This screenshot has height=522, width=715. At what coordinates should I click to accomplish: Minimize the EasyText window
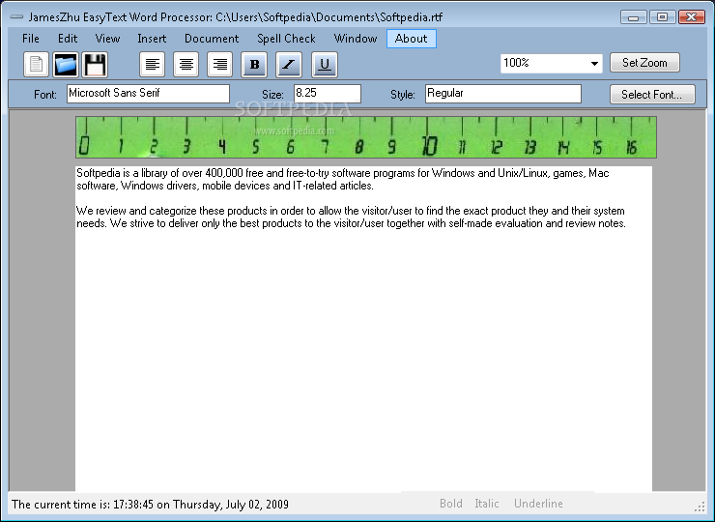pyautogui.click(x=634, y=17)
